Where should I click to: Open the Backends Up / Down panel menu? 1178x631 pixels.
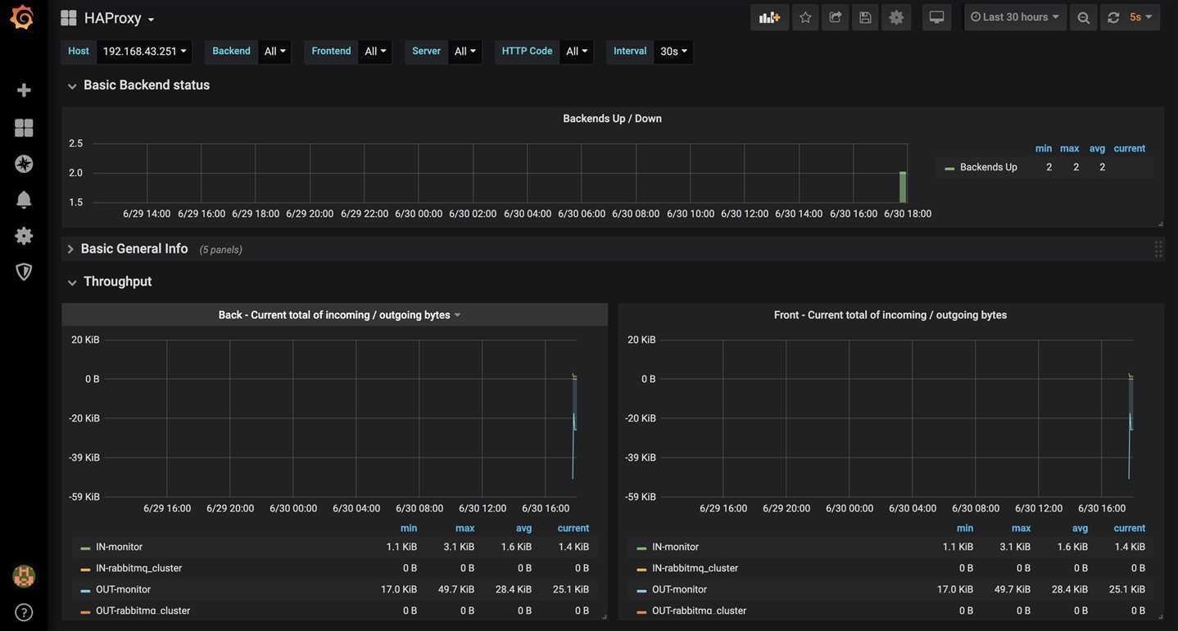click(612, 119)
